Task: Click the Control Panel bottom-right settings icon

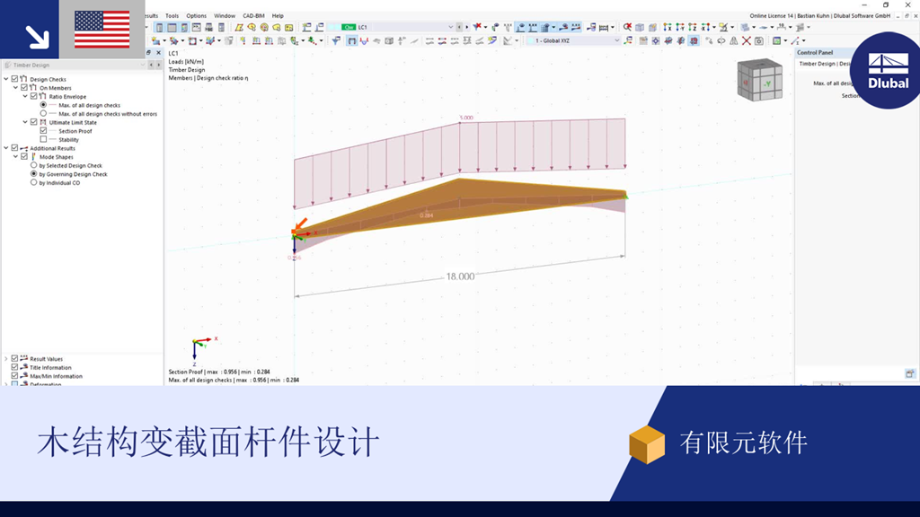Action: pos(909,373)
